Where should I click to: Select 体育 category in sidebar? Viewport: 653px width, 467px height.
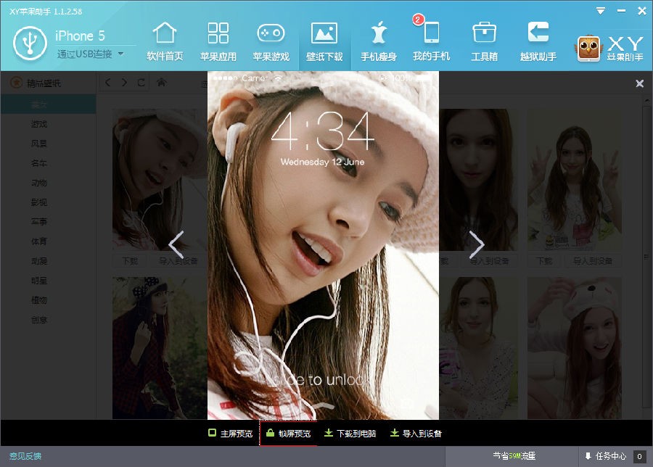39,241
